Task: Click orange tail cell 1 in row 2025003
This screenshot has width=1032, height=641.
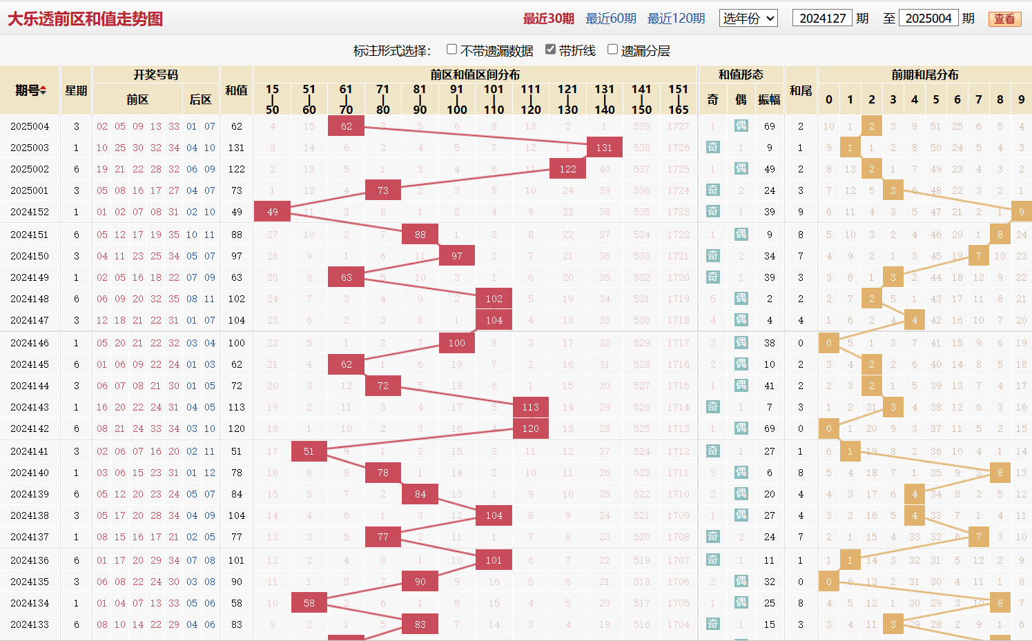Action: [x=850, y=148]
